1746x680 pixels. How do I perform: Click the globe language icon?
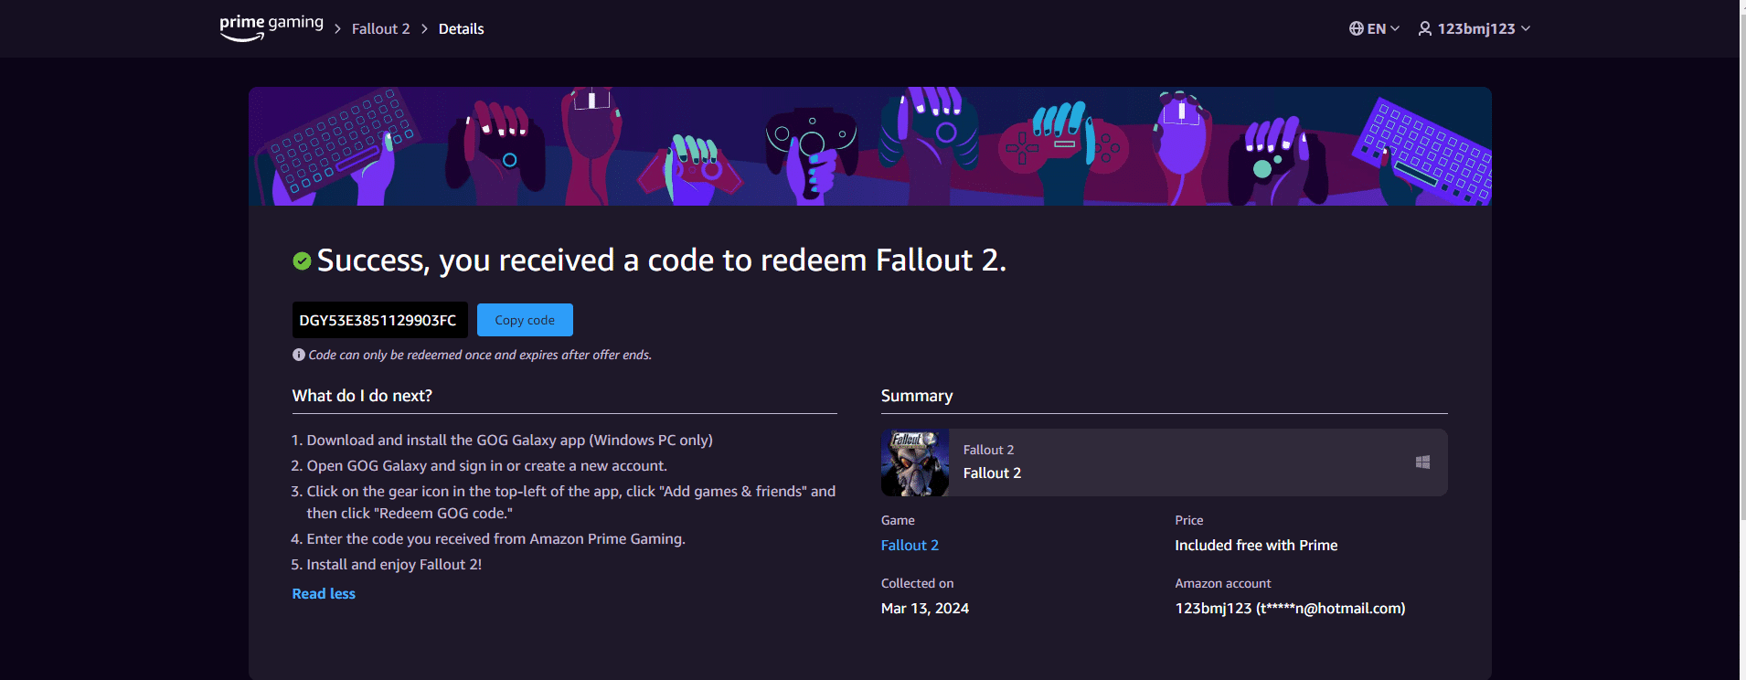pos(1356,28)
